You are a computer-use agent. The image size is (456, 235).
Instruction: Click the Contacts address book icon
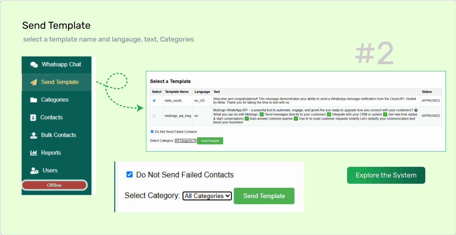[33, 117]
